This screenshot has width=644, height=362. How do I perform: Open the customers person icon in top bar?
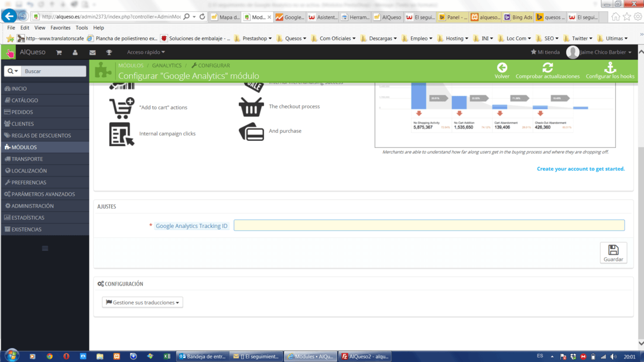[x=75, y=53]
